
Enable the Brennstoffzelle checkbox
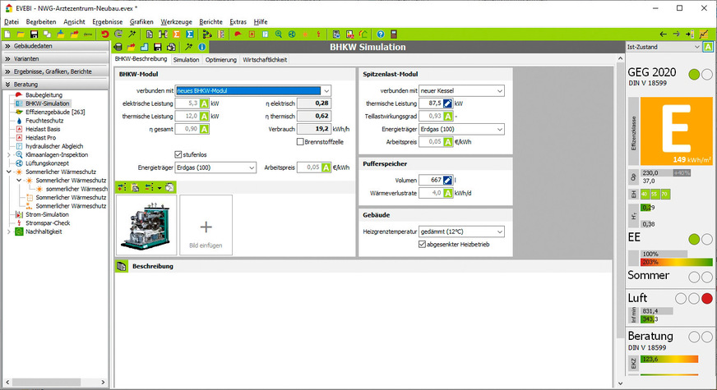pos(300,142)
